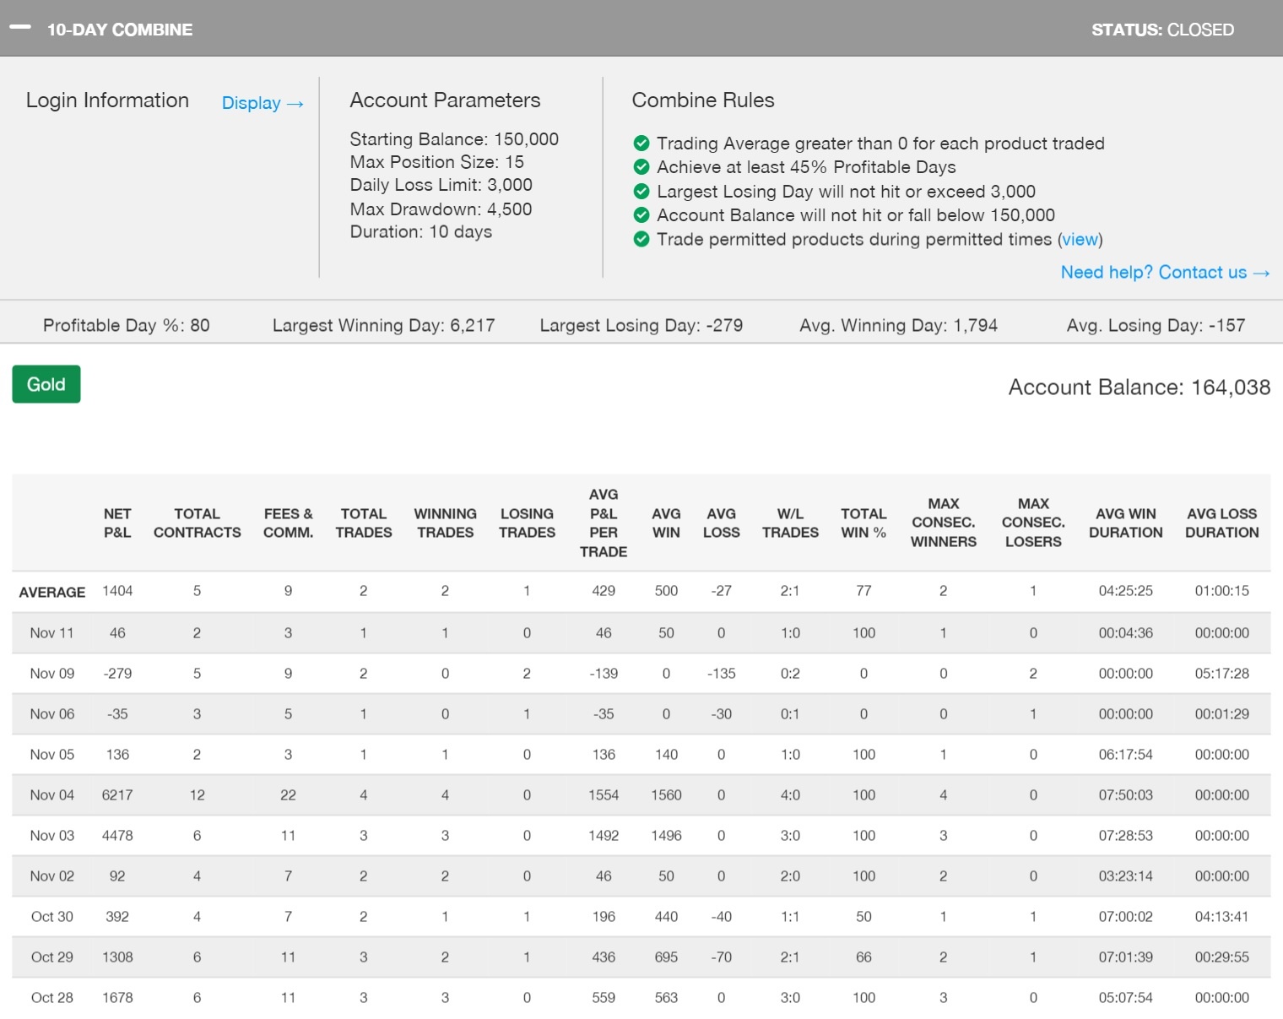The width and height of the screenshot is (1283, 1019).
Task: Select the AVERAGE summary row label
Action: [x=52, y=593]
